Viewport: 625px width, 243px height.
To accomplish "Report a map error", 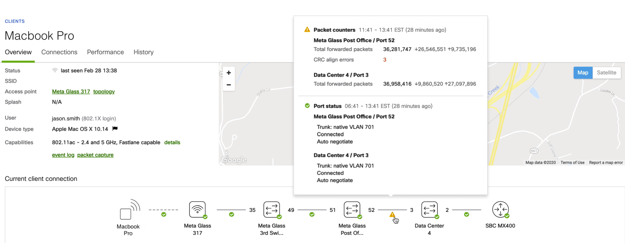I will (606, 162).
